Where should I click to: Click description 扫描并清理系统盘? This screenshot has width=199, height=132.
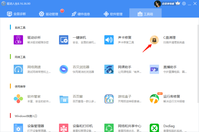pos(174,43)
